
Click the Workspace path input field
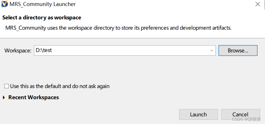(123, 51)
